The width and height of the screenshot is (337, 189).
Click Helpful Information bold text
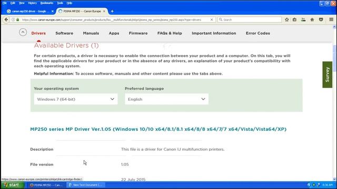[x=54, y=73]
